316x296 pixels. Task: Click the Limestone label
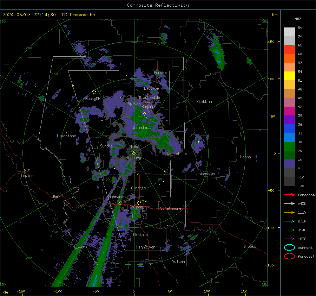coord(66,136)
